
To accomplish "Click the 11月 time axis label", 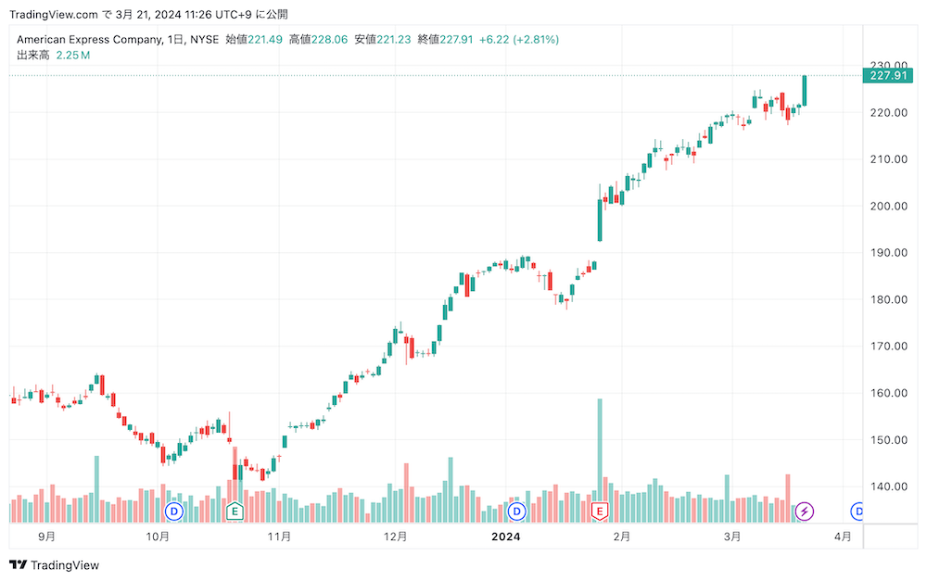I will [279, 537].
